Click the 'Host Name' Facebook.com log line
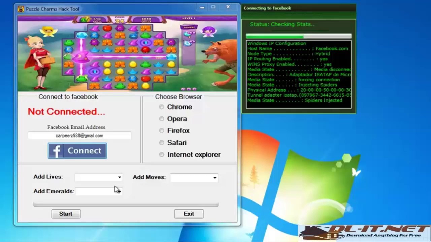The width and height of the screenshot is (431, 242). [x=298, y=49]
